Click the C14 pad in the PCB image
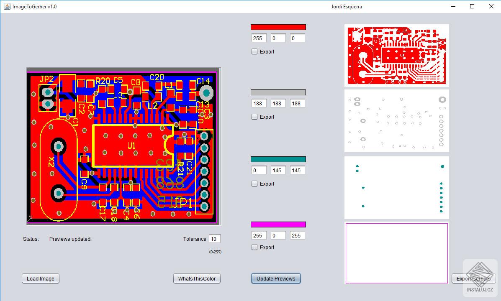 206,93
